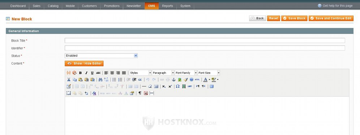
Task: Click the Paste as Plain Text icon
Action: click(x=86, y=79)
